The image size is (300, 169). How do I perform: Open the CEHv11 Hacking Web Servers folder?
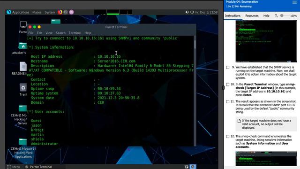coord(22,108)
